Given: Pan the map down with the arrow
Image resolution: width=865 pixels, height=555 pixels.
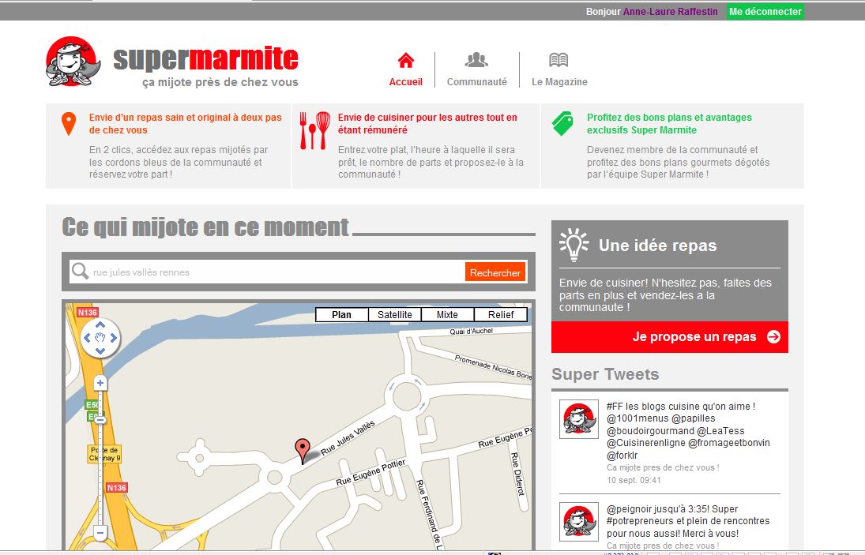Looking at the screenshot, I should tap(100, 351).
